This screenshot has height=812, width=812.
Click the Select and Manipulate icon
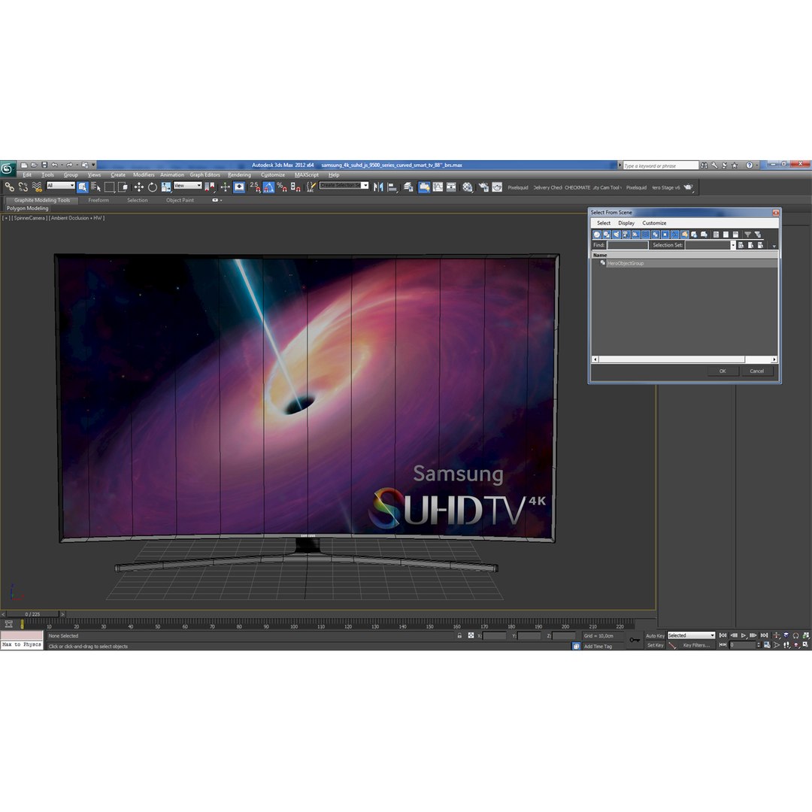pyautogui.click(x=225, y=187)
